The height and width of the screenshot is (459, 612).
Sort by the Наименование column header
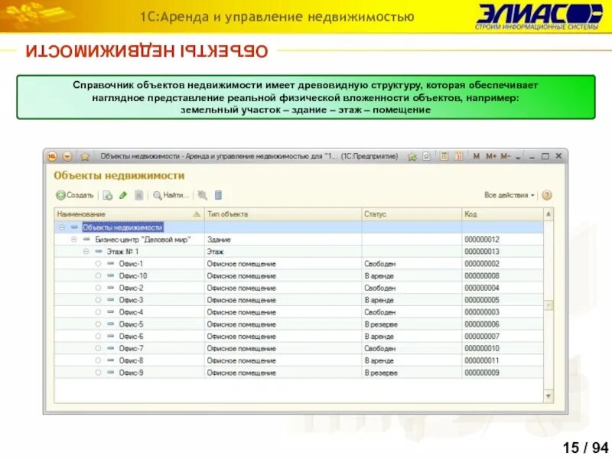coord(129,214)
